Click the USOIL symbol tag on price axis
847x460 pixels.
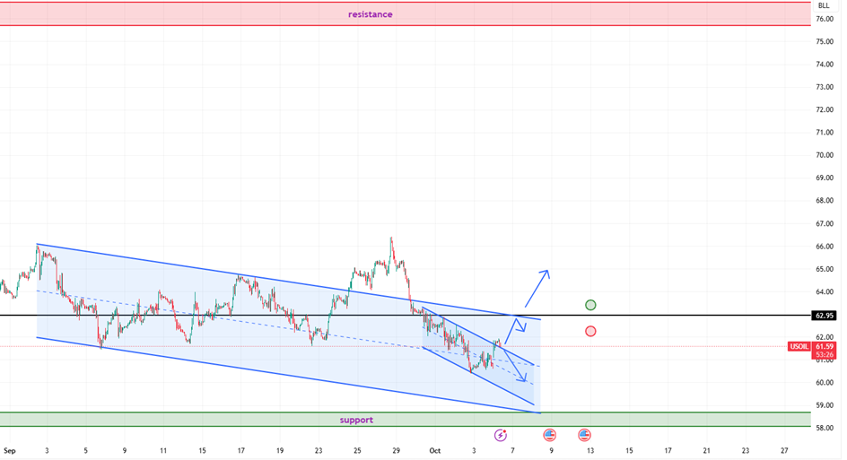pos(799,346)
